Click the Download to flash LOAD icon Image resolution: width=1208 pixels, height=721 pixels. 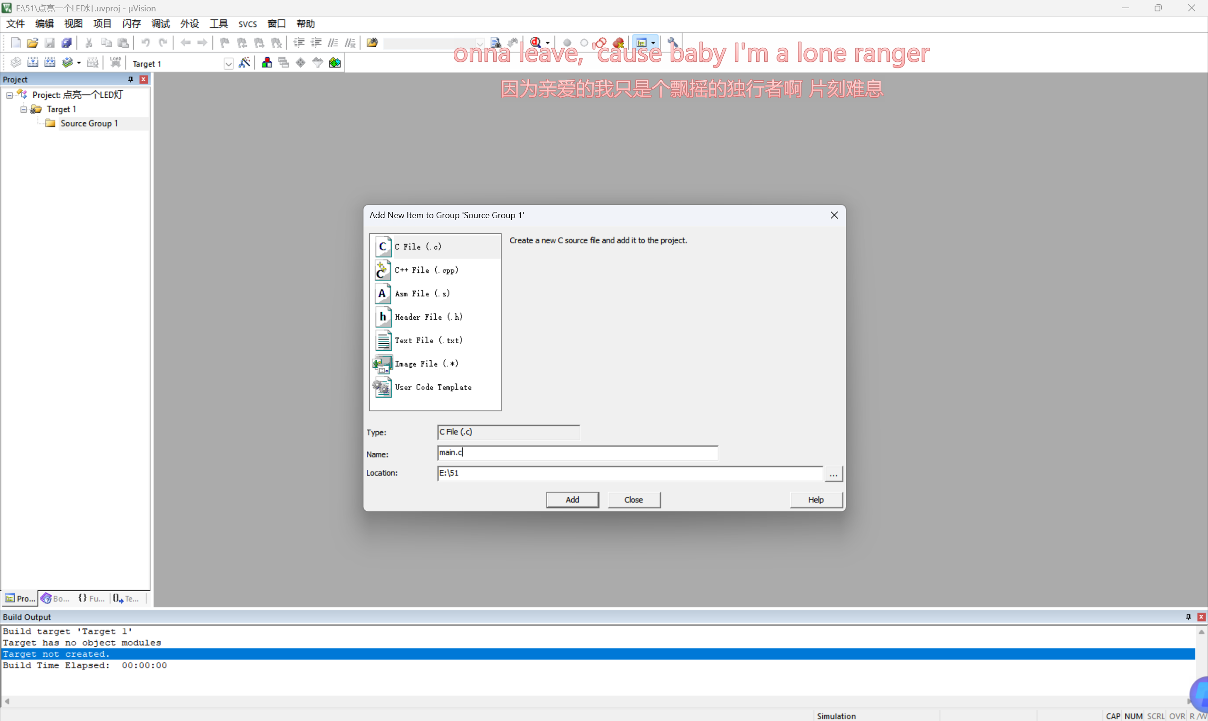tap(116, 62)
